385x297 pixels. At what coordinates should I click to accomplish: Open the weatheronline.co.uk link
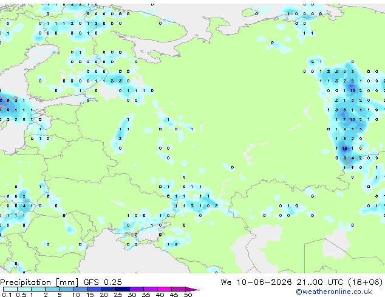334,292
